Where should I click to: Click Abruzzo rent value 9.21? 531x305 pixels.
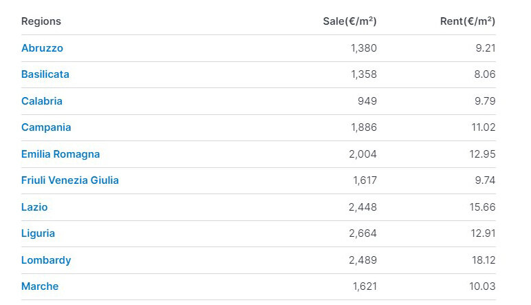(486, 48)
